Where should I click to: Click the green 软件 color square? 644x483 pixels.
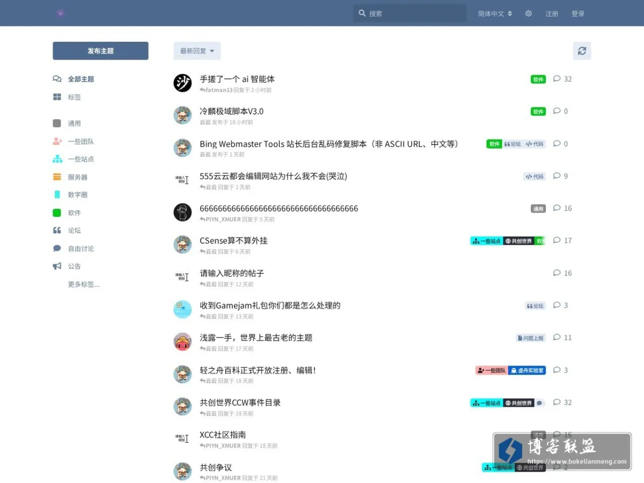tap(57, 213)
